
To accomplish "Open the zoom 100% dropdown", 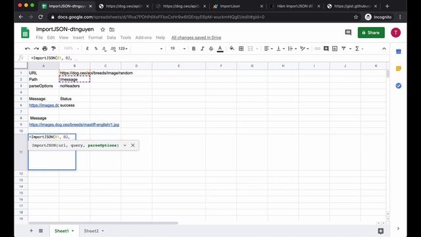I will pos(71,49).
